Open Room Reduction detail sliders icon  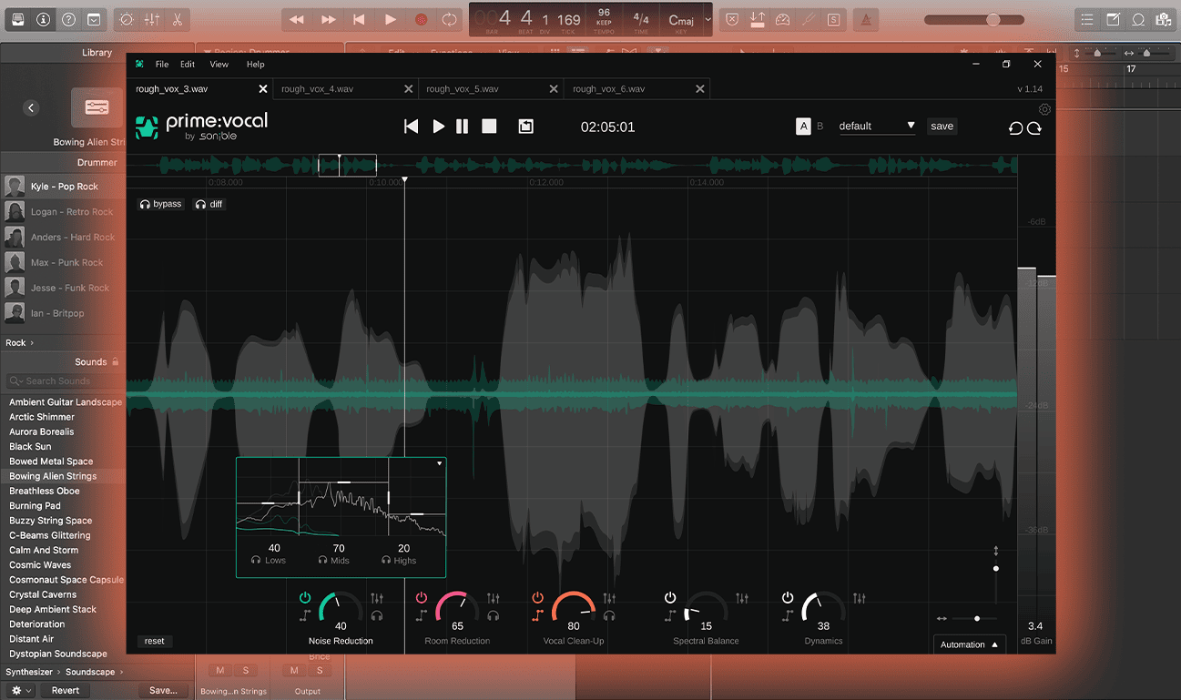point(494,598)
